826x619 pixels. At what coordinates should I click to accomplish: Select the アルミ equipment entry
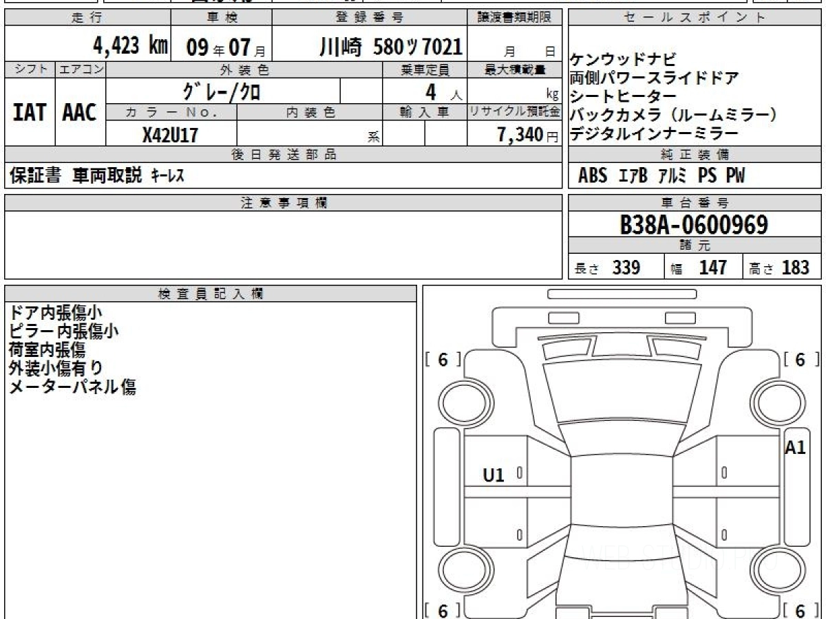(x=673, y=176)
